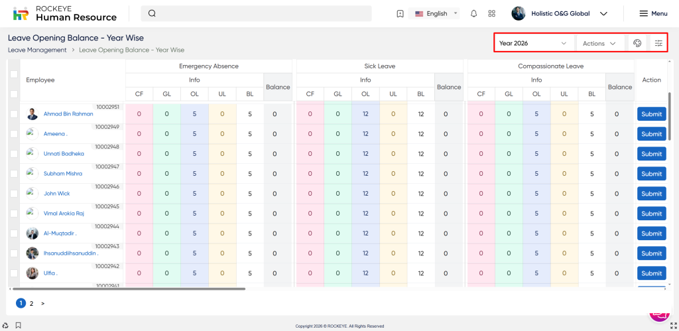Open the bookmark icon in top bar
The width and height of the screenshot is (679, 331).
[x=400, y=13]
